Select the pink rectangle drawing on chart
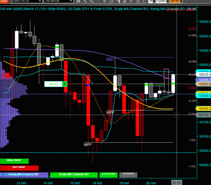Screen dimensions: 211x185 point(166,74)
